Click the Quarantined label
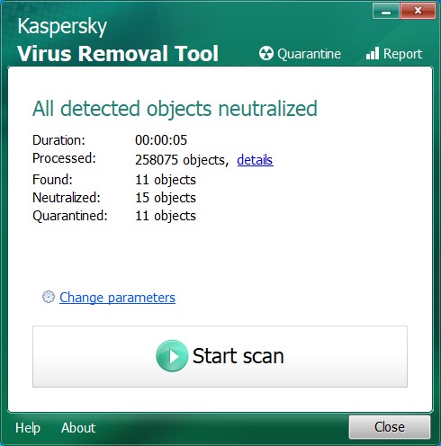This screenshot has height=446, width=441. (70, 216)
